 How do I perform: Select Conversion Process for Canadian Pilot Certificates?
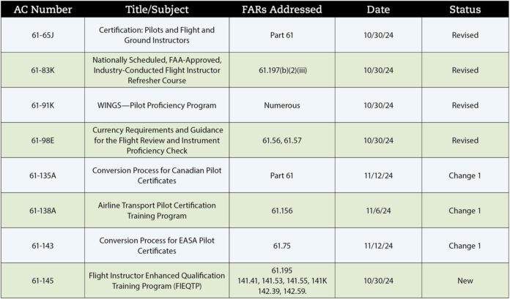pos(157,175)
